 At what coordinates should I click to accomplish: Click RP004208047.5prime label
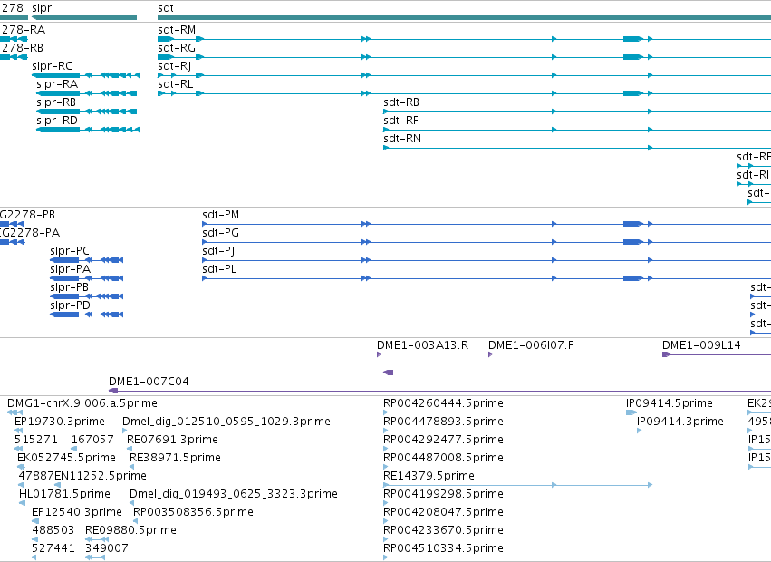(x=444, y=512)
